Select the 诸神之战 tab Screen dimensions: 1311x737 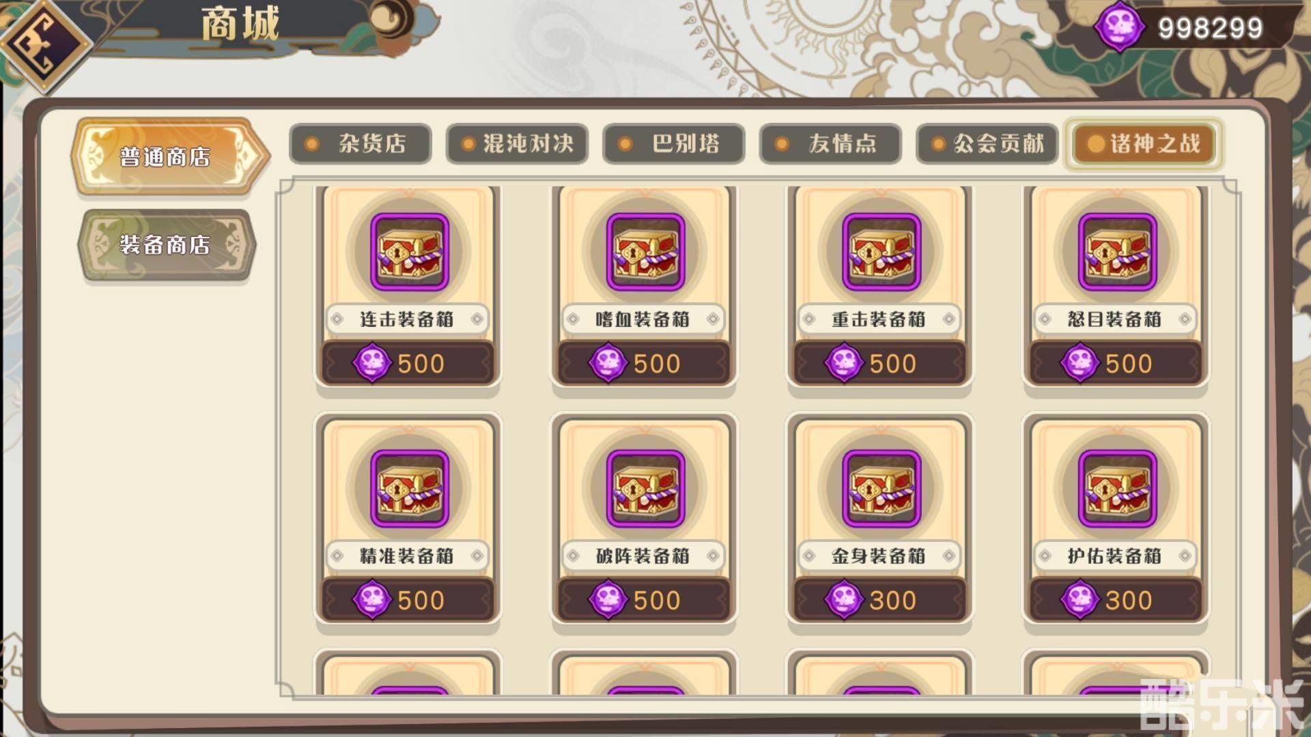click(1144, 144)
